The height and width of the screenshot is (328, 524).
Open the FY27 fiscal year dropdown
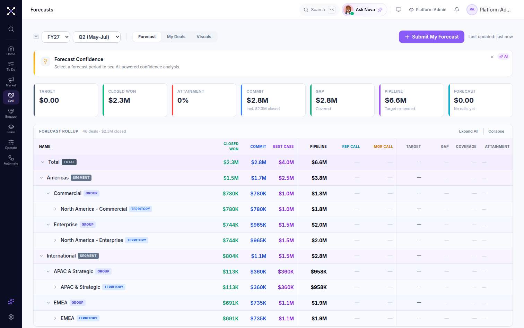click(56, 37)
